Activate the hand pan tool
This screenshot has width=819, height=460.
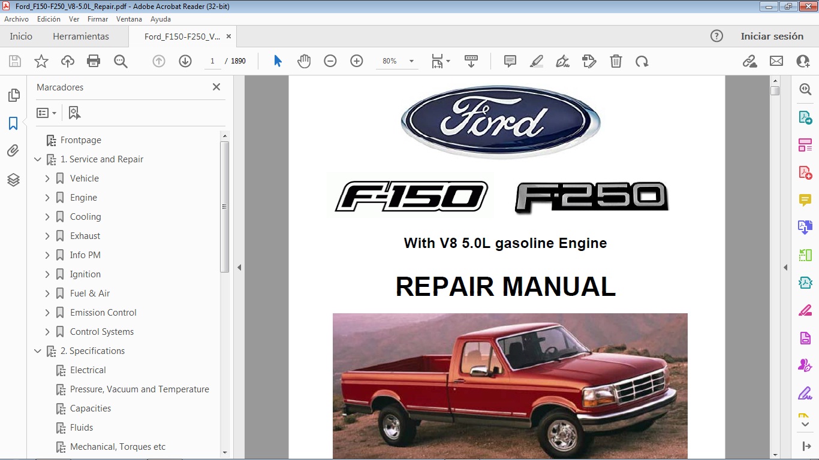[304, 61]
